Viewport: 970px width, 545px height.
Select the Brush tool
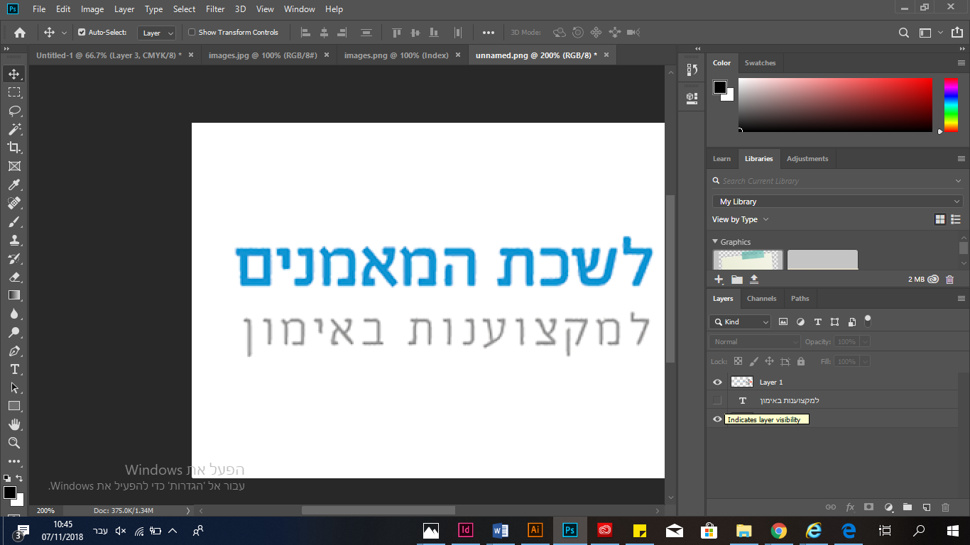tap(14, 221)
